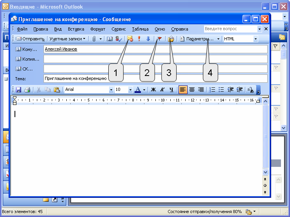Click the numbered list icon
This screenshot has height=217, width=290.
pyautogui.click(x=212, y=90)
